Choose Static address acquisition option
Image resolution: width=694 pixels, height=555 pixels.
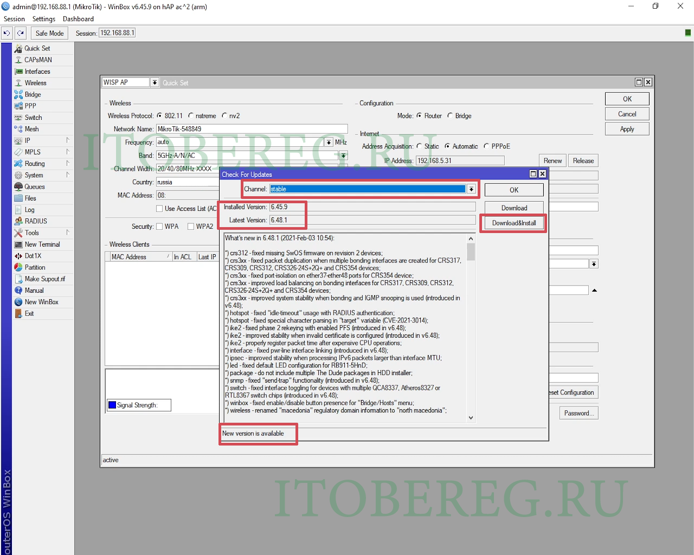tap(419, 146)
